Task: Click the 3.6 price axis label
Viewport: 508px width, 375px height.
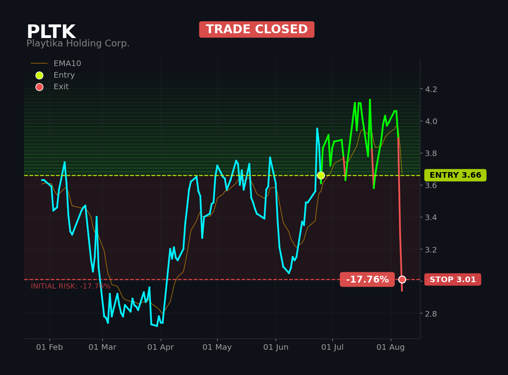Action: tap(431, 185)
